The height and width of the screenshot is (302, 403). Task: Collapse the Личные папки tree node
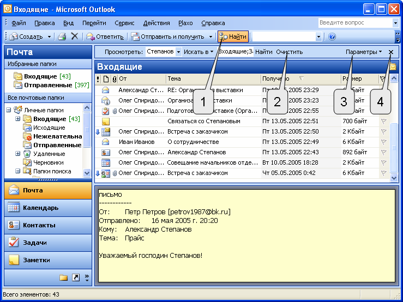[x=9, y=110]
